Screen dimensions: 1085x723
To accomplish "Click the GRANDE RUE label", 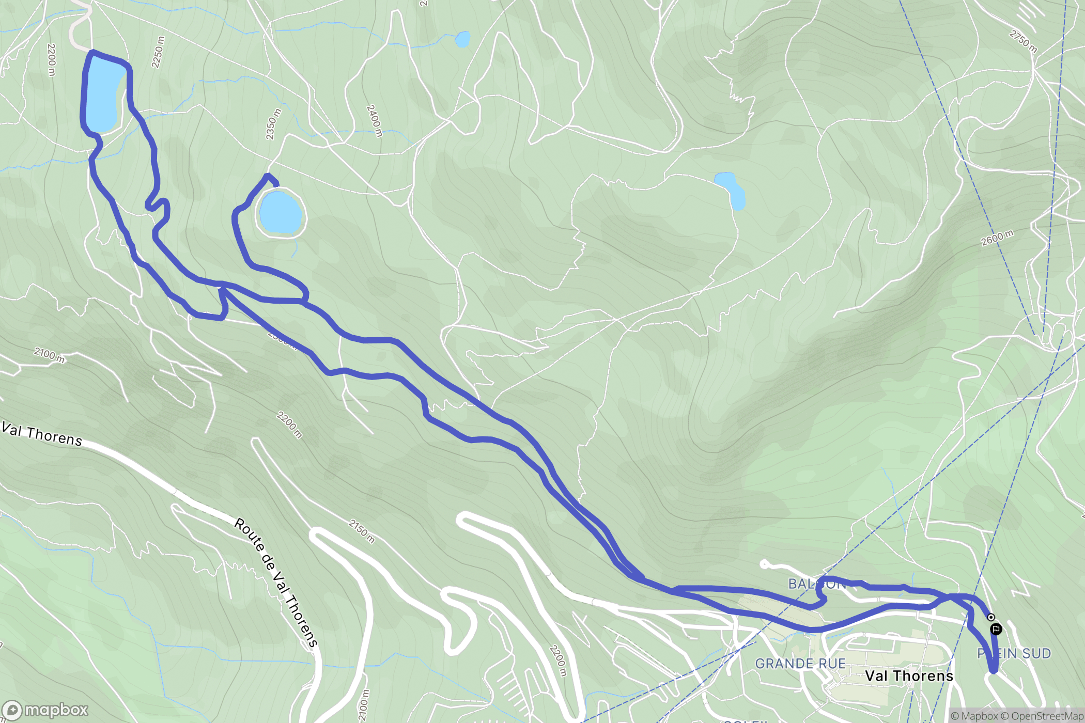I will 800,664.
